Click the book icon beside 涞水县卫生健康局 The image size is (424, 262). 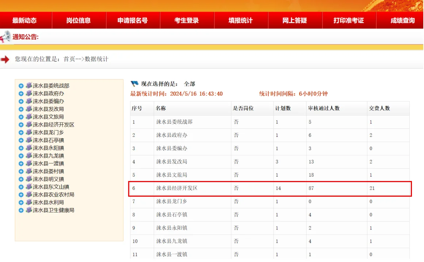(29, 210)
